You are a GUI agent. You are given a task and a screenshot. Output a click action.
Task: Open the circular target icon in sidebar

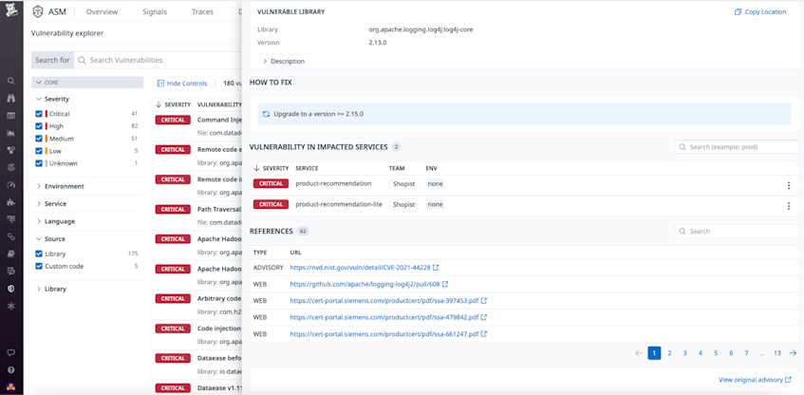coord(11,167)
